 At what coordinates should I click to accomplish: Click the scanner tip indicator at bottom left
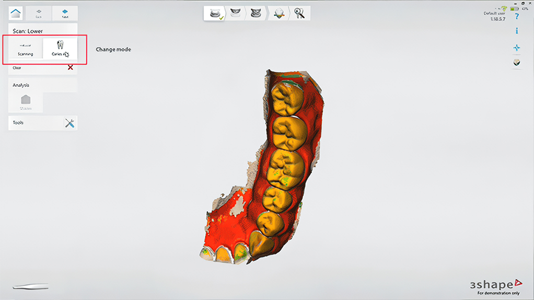30,286
